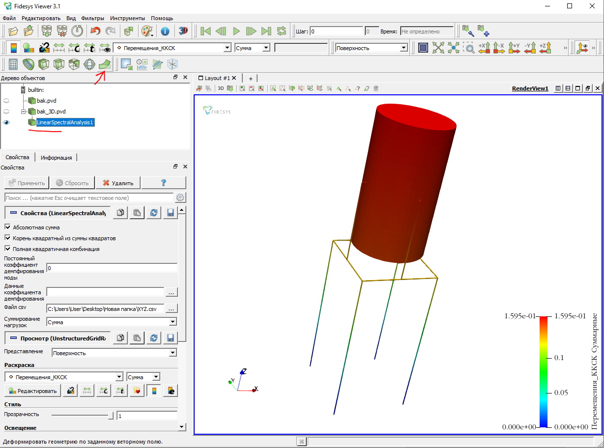Screen dimensions: 604x448
Task: Click the clip filter cube icon
Action: coord(44,64)
